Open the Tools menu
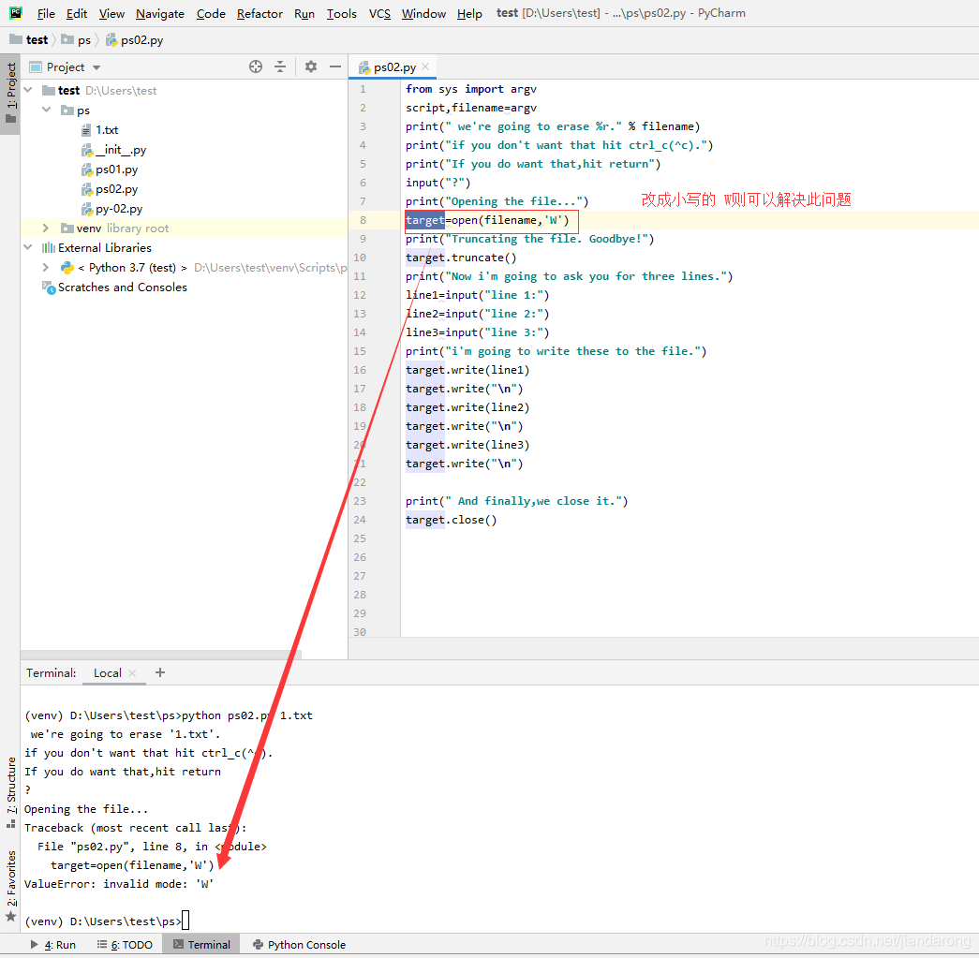Screen dimensions: 979x958 (x=342, y=13)
